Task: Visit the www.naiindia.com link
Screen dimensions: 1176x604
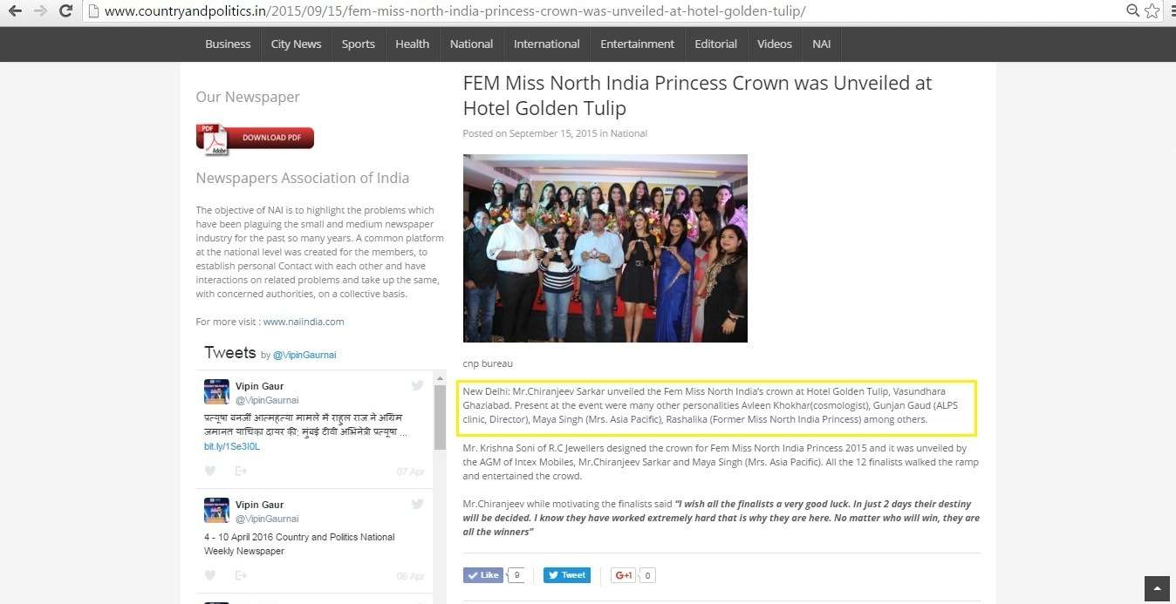Action: tap(304, 322)
